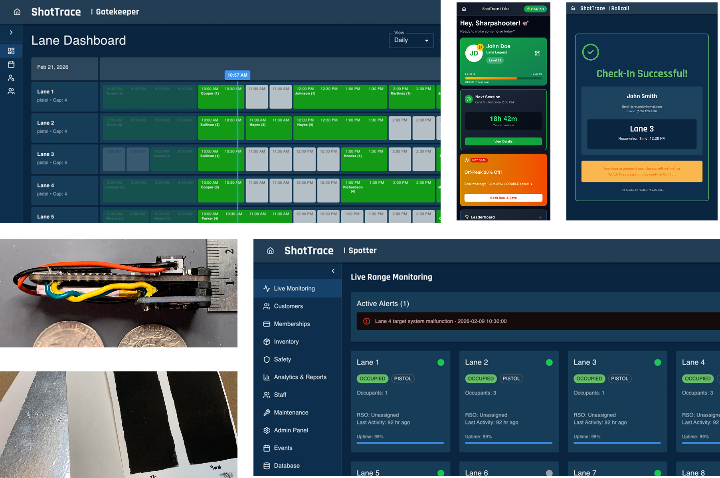
Task: Select the 10:57 AM timeline marker
Action: point(237,75)
